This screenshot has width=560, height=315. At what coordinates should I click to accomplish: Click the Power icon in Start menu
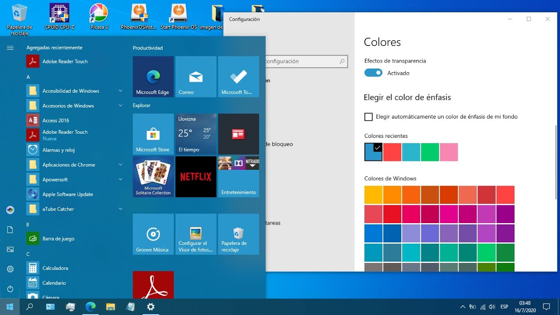10,289
